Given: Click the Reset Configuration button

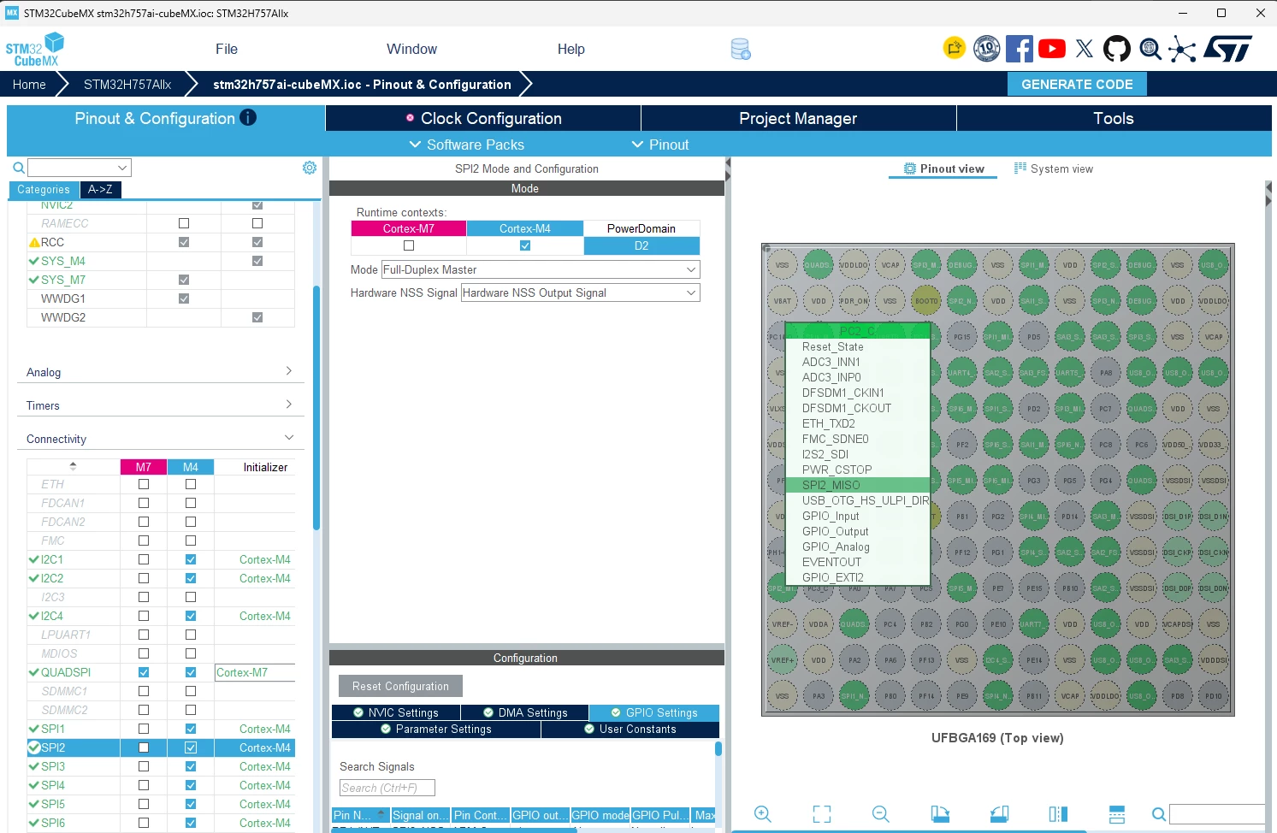Looking at the screenshot, I should [400, 686].
